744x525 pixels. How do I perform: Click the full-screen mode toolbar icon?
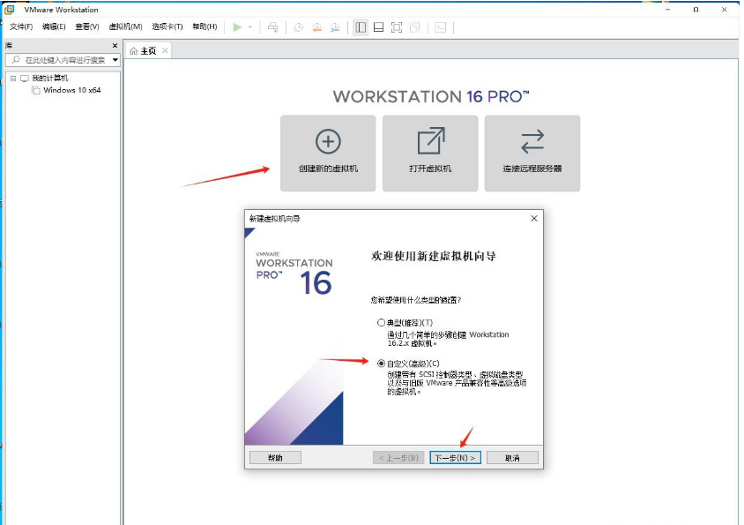tap(398, 26)
